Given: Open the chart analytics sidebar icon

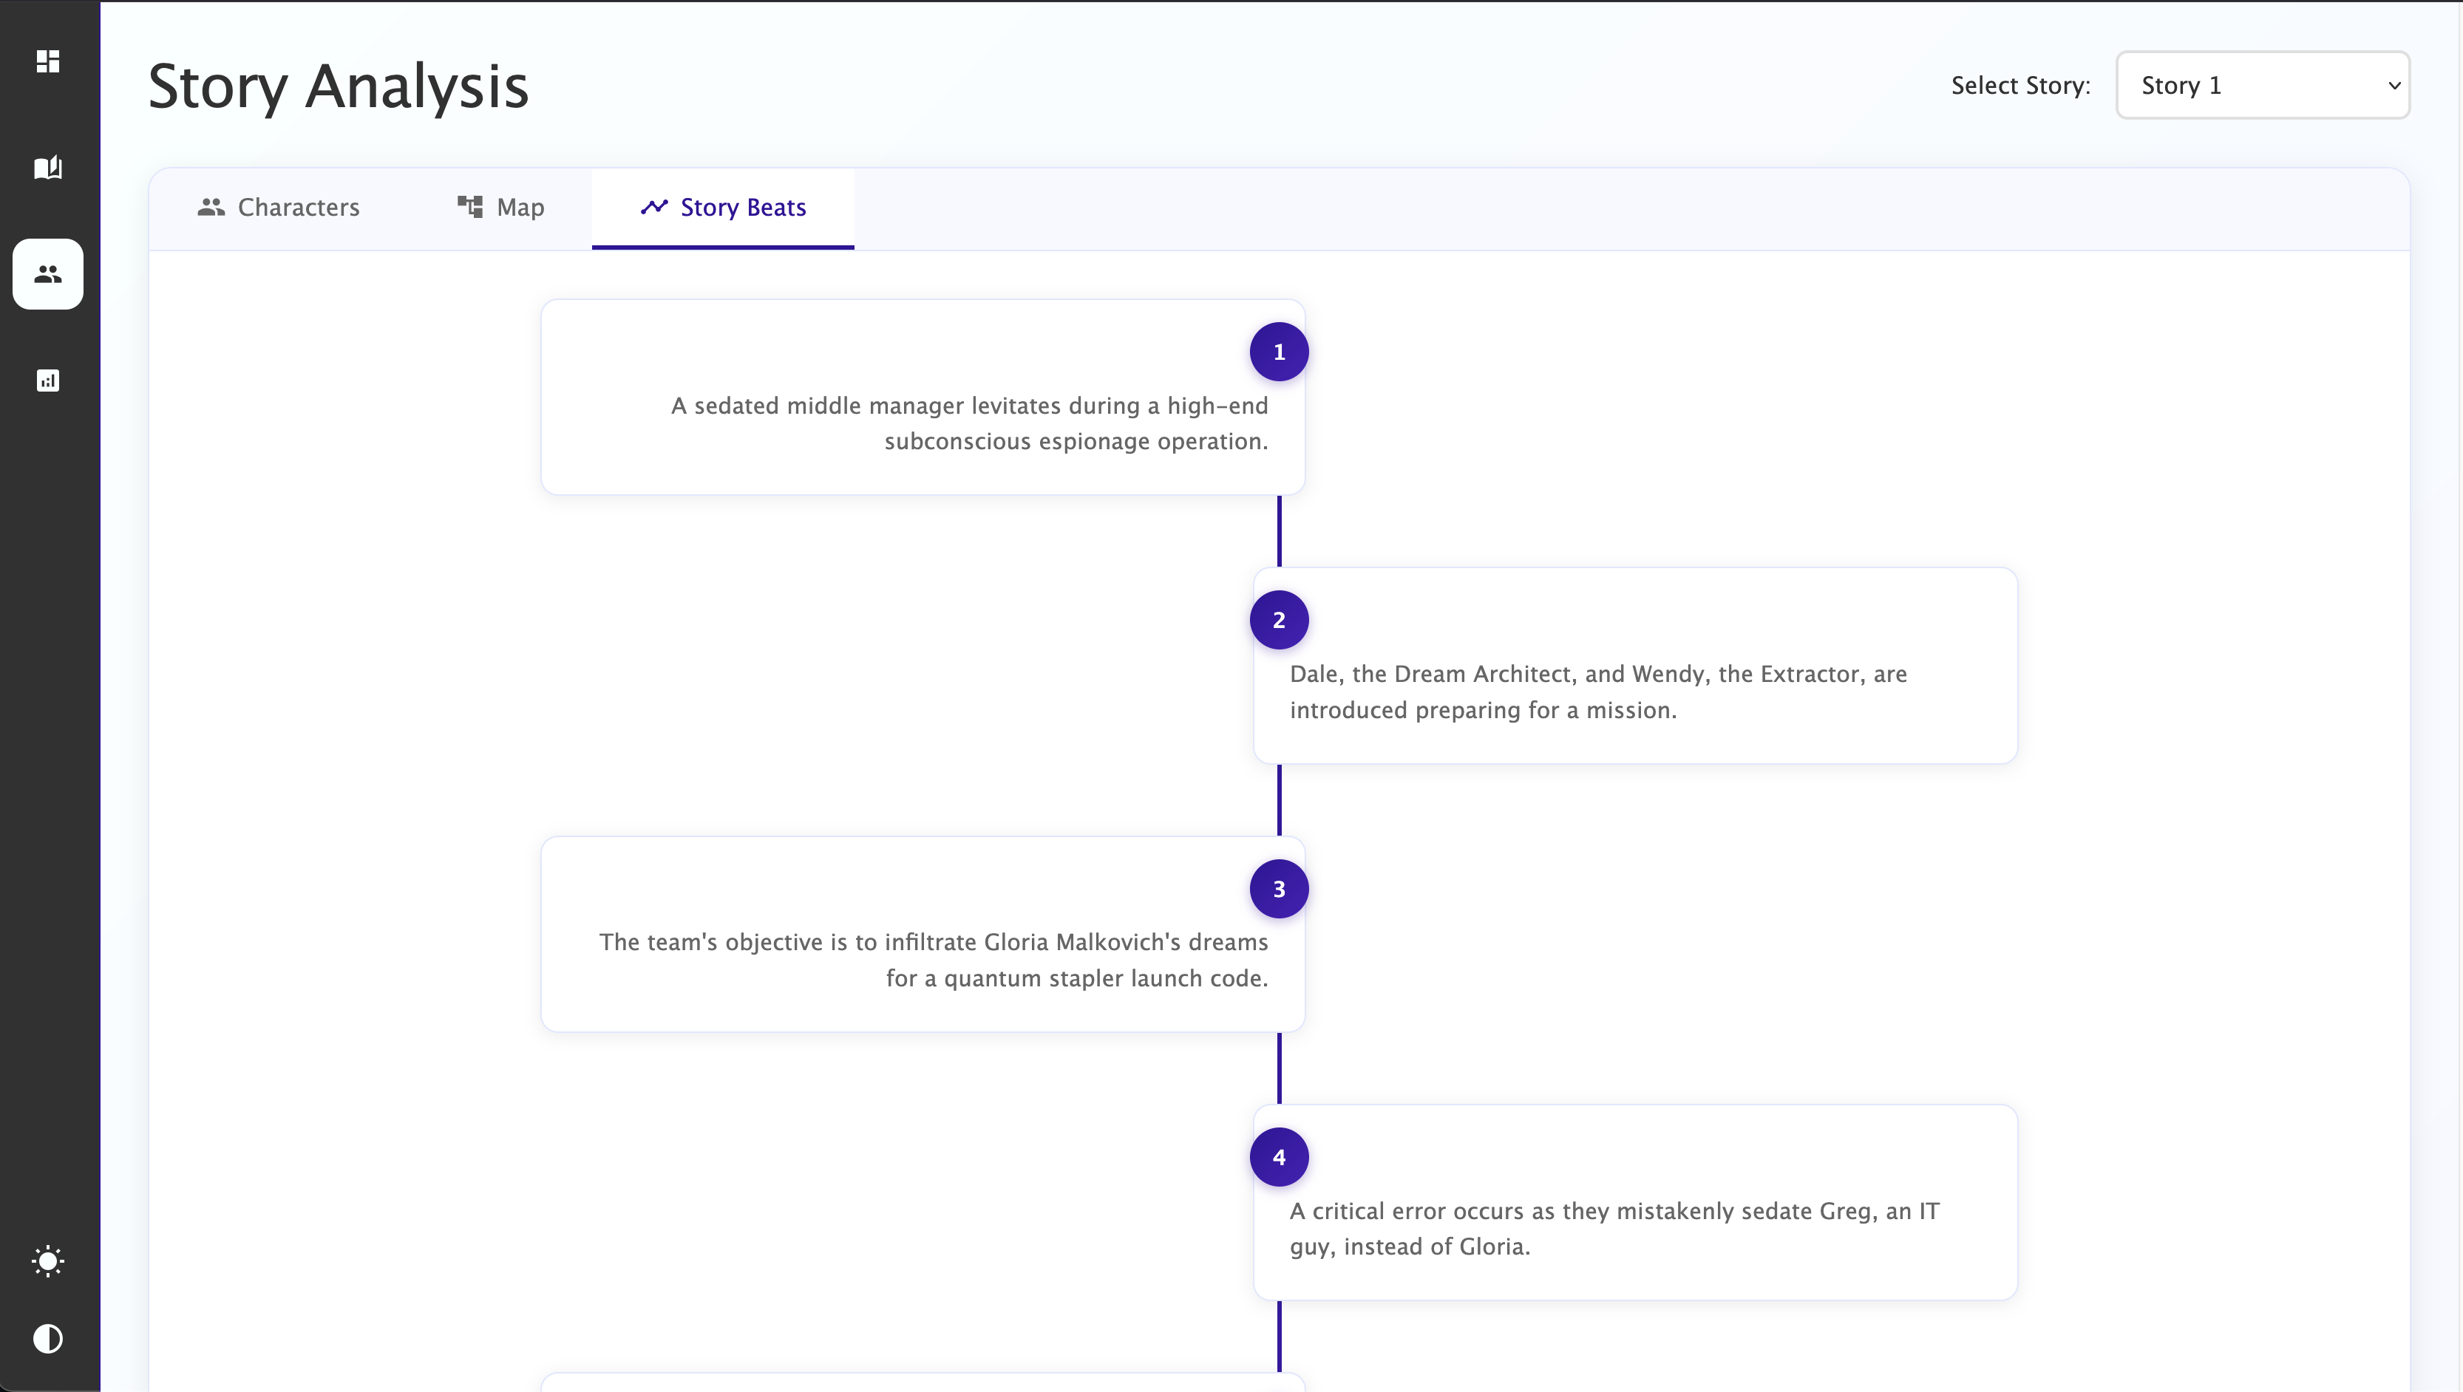Looking at the screenshot, I should pos(48,381).
